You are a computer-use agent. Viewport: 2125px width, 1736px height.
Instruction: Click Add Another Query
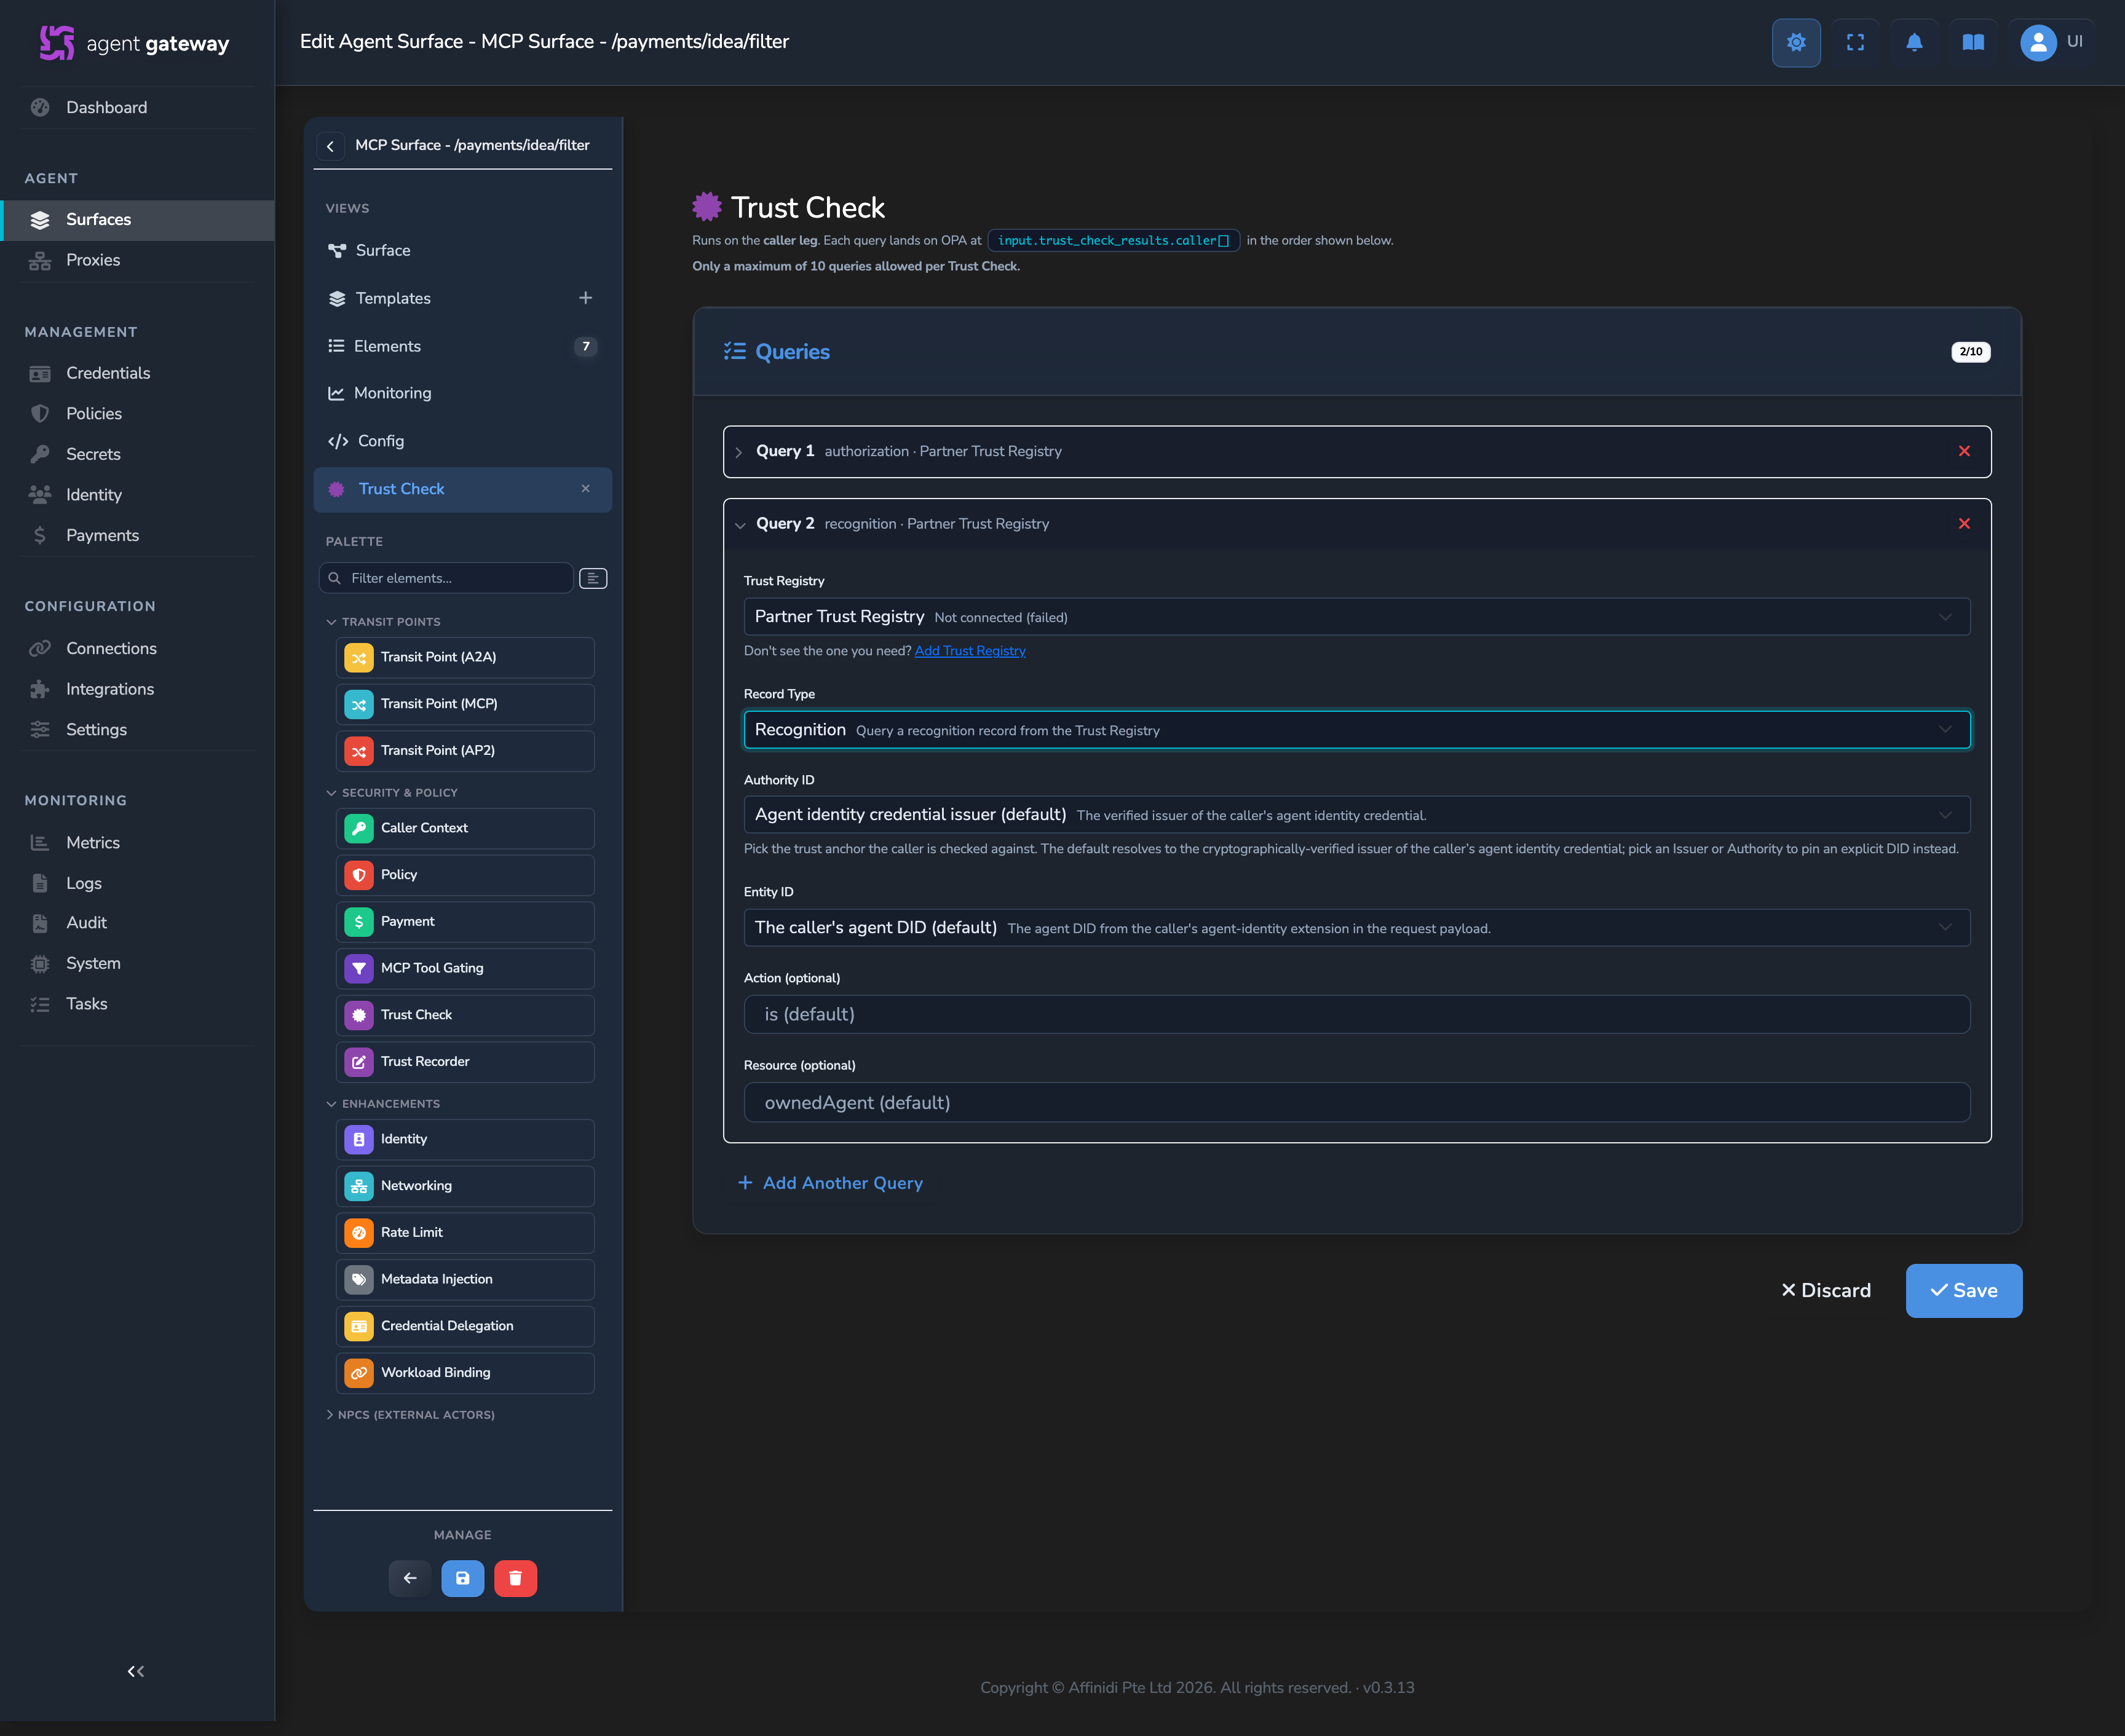click(x=830, y=1183)
